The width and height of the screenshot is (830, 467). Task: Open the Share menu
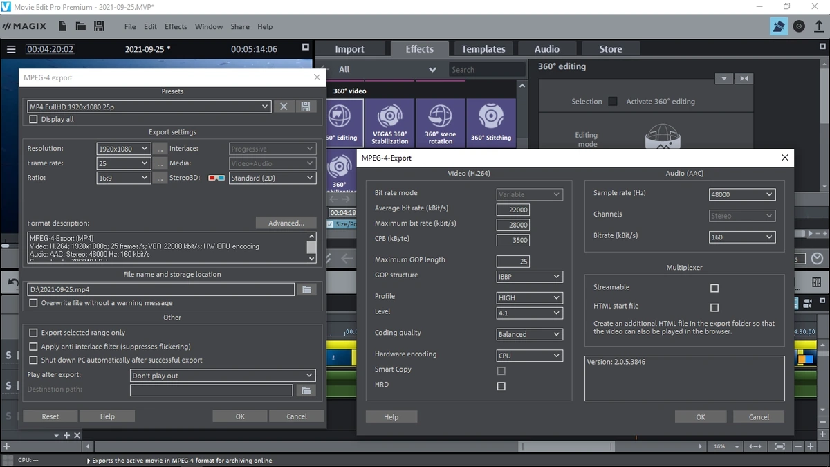[240, 26]
